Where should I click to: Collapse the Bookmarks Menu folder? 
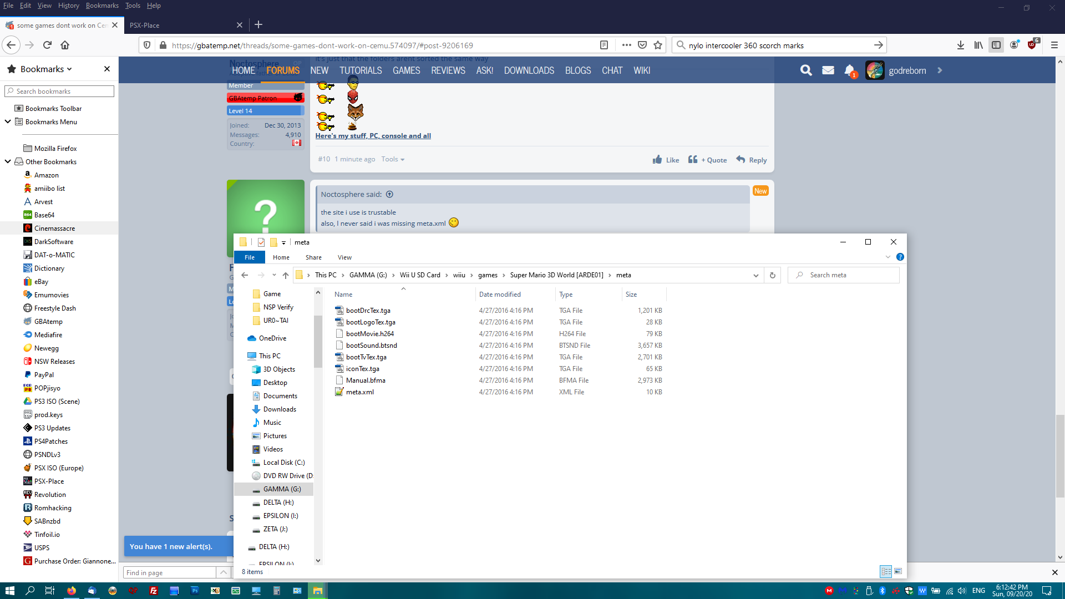point(8,121)
